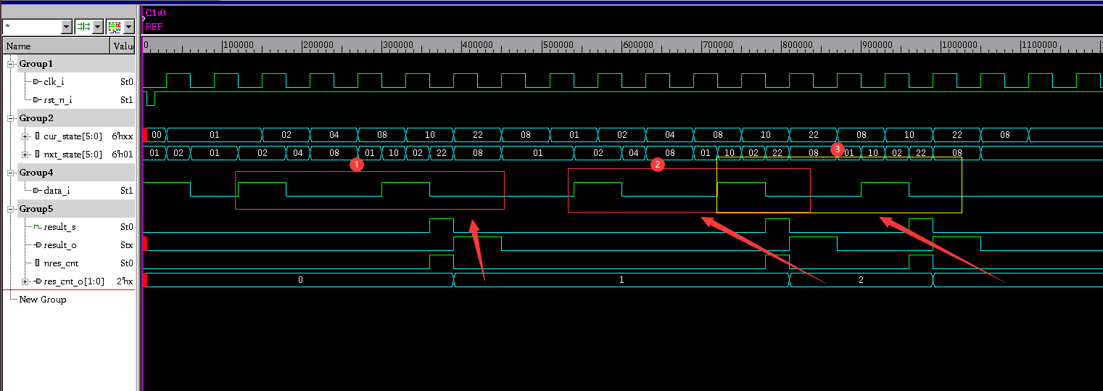1103x391 pixels.
Task: Select the Group2 label
Action: pos(36,118)
